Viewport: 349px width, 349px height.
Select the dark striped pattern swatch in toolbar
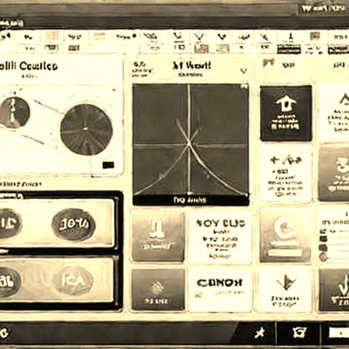(289, 50)
